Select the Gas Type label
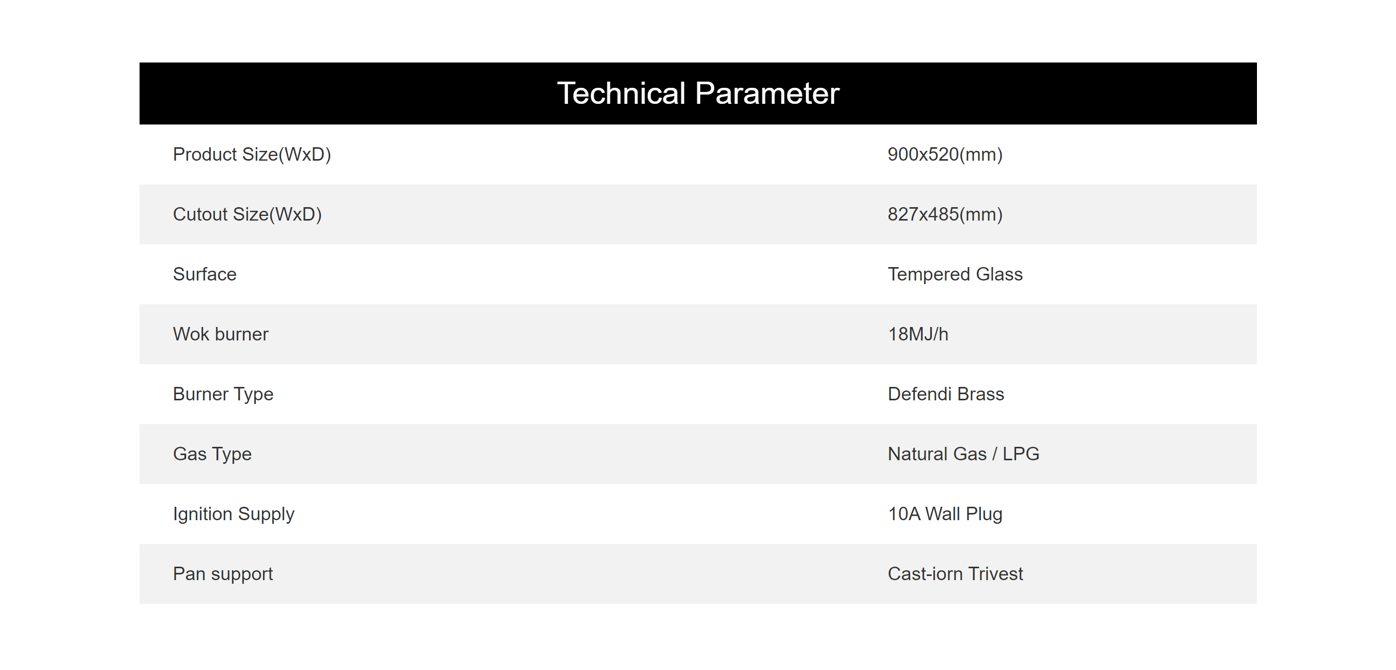This screenshot has width=1396, height=670. point(212,455)
